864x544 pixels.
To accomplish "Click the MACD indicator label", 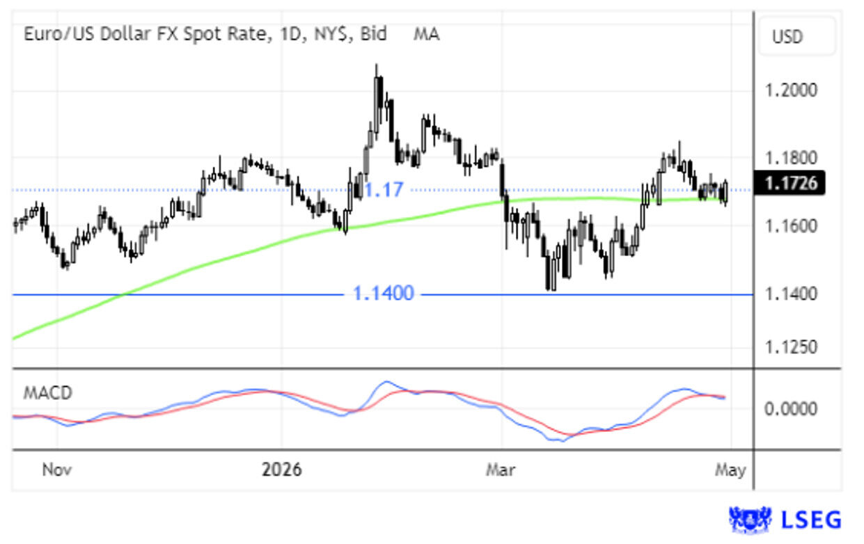I will coord(48,392).
